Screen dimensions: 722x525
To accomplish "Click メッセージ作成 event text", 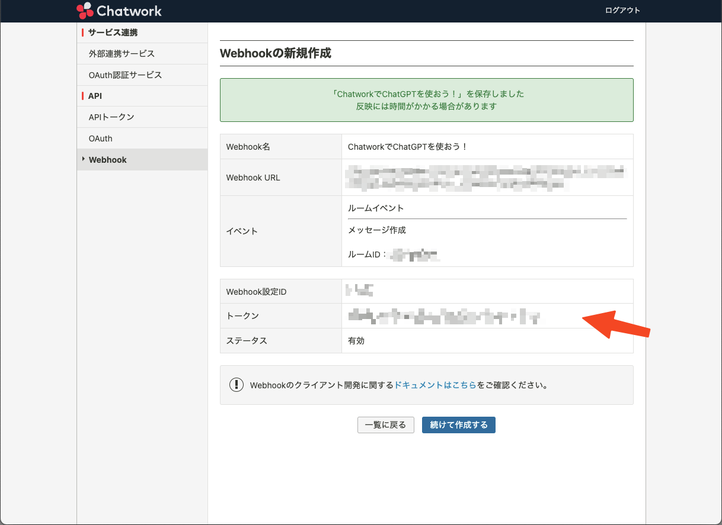I will [377, 230].
